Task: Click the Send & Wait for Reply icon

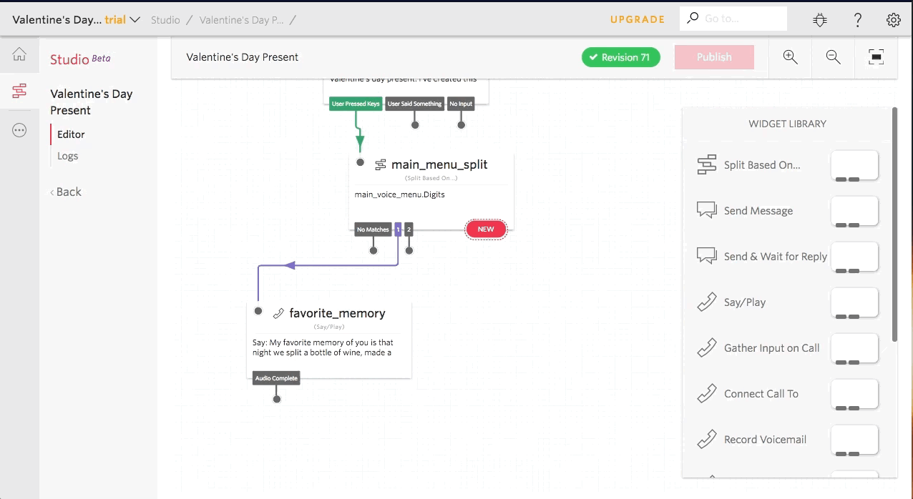Action: [706, 256]
